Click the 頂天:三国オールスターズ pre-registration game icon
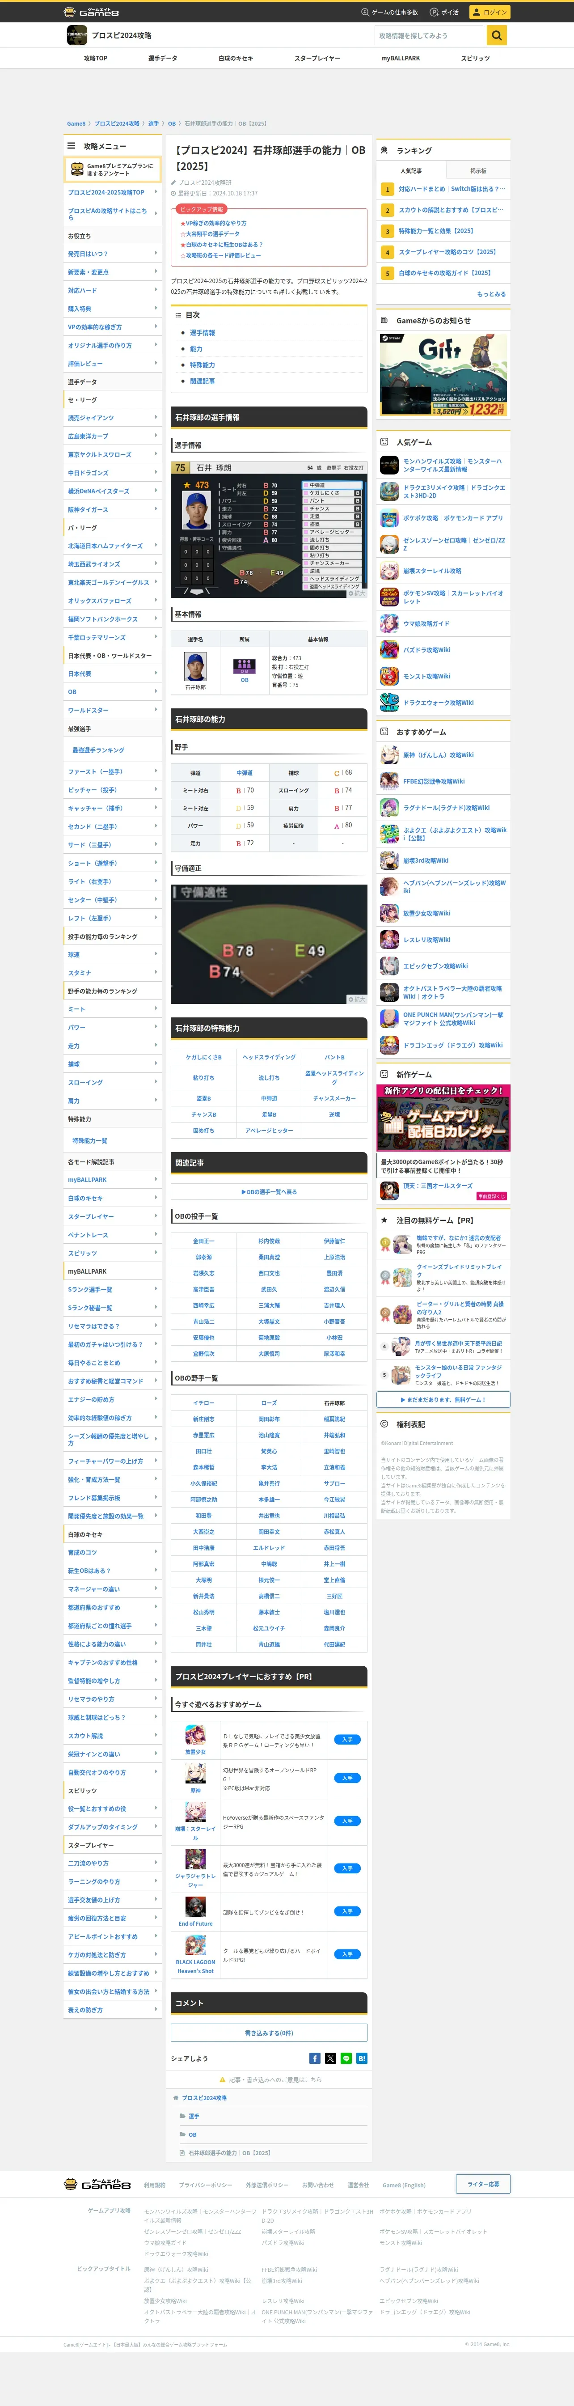Image resolution: width=574 pixels, height=2406 pixels. click(389, 1191)
